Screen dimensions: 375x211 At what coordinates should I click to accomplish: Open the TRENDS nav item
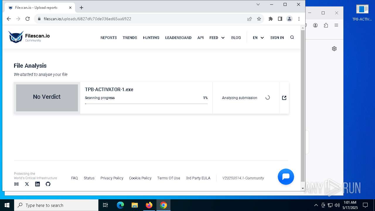coord(130,38)
